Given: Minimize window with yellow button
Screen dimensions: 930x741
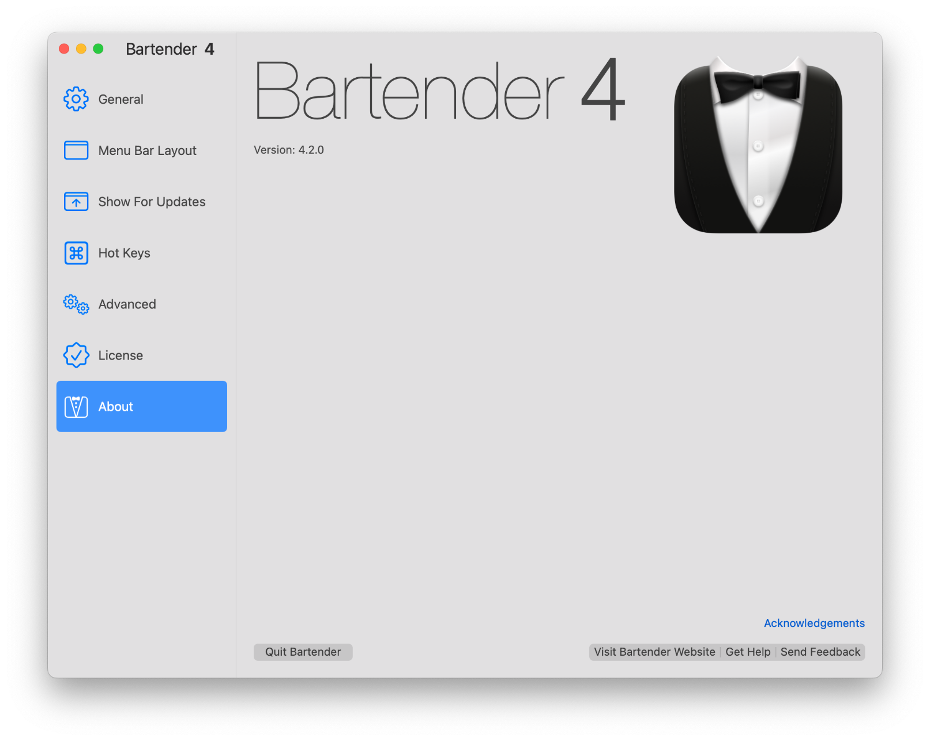Looking at the screenshot, I should pyautogui.click(x=81, y=49).
